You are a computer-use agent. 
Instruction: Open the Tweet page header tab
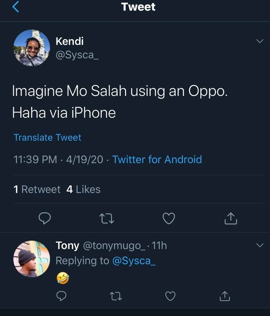pyautogui.click(x=139, y=7)
